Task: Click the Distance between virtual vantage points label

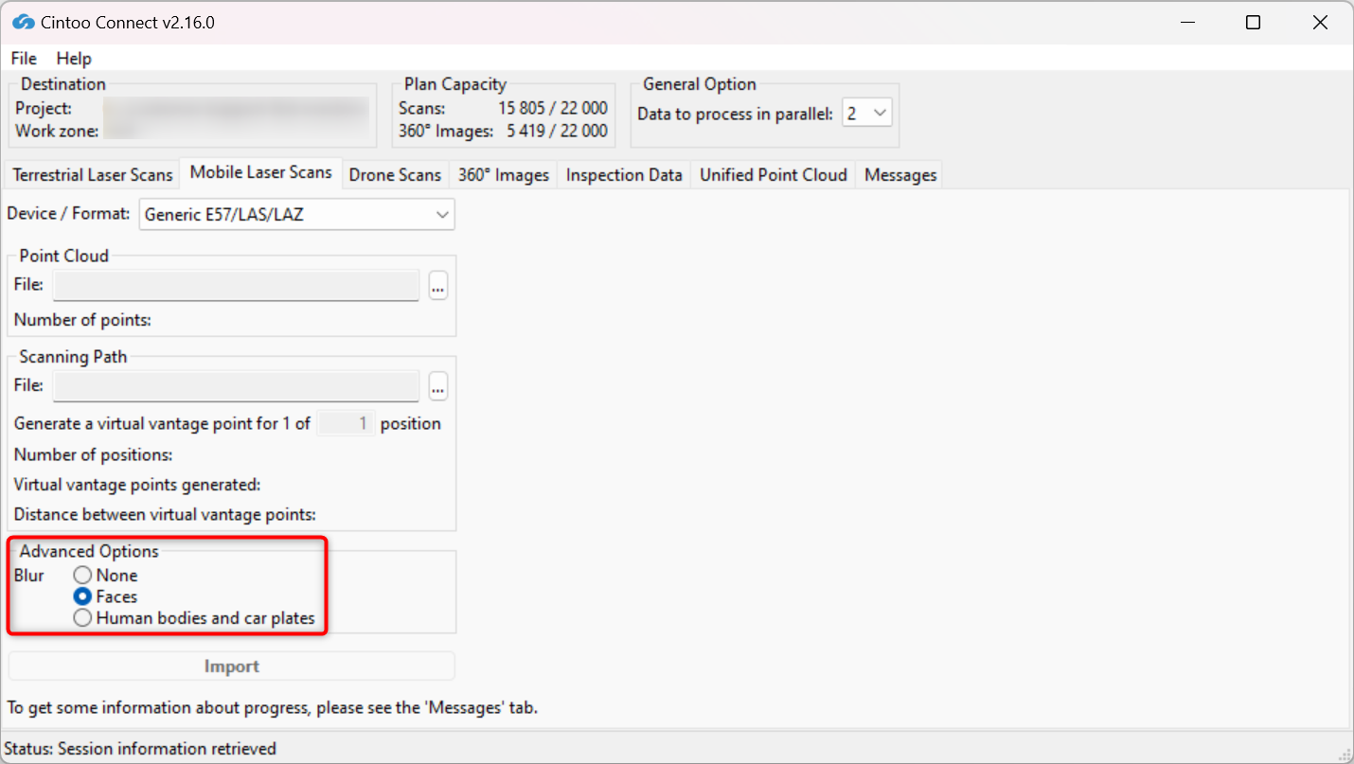Action: (x=165, y=515)
